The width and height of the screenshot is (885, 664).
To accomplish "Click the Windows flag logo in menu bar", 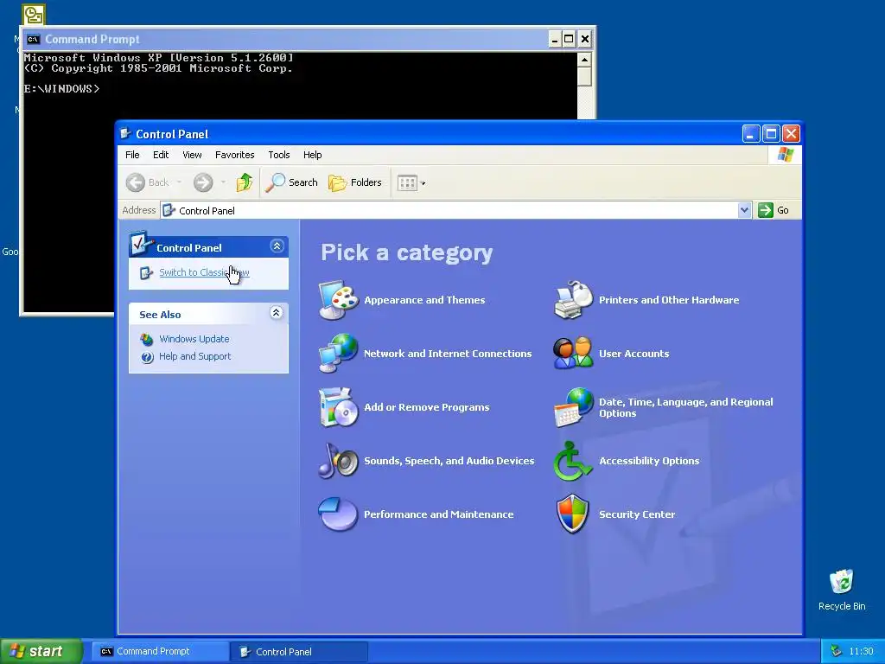I will [785, 155].
